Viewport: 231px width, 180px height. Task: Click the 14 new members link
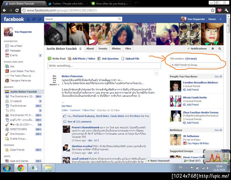point(191,59)
